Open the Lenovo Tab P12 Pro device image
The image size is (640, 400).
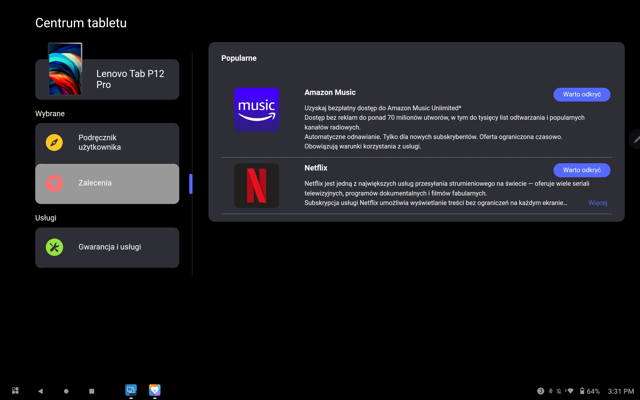coord(65,69)
